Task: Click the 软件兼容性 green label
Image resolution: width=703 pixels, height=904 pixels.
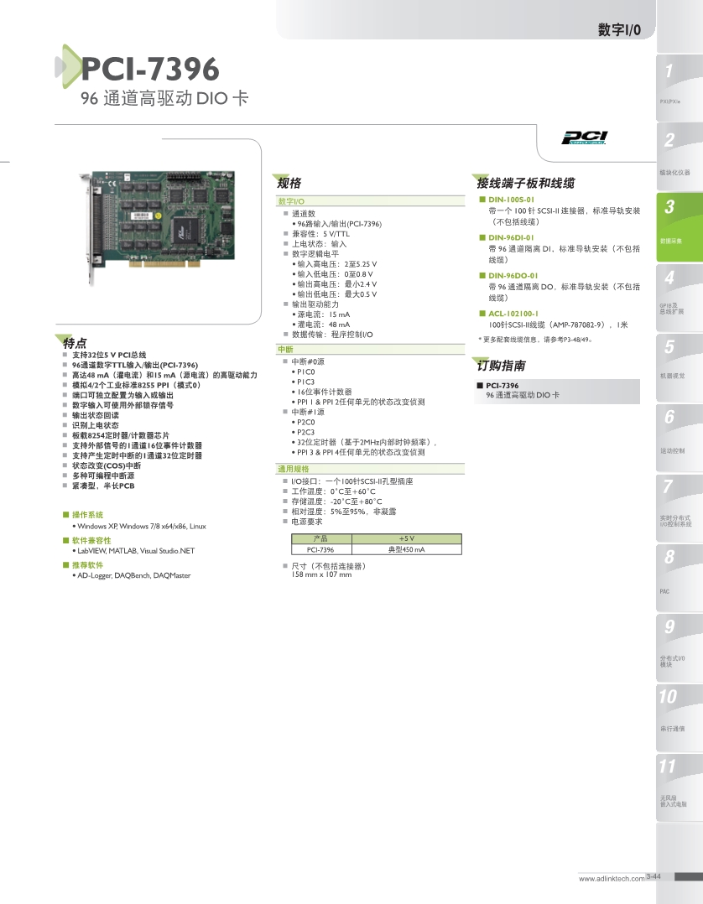Action: point(91,541)
